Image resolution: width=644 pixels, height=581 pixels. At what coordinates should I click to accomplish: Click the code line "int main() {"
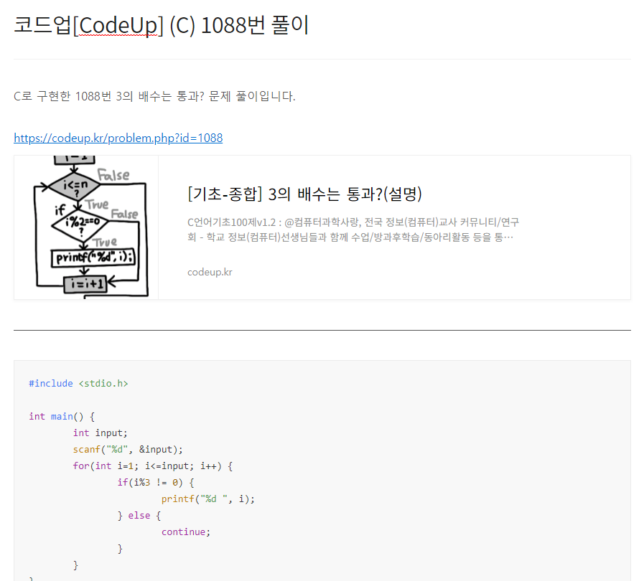point(62,417)
